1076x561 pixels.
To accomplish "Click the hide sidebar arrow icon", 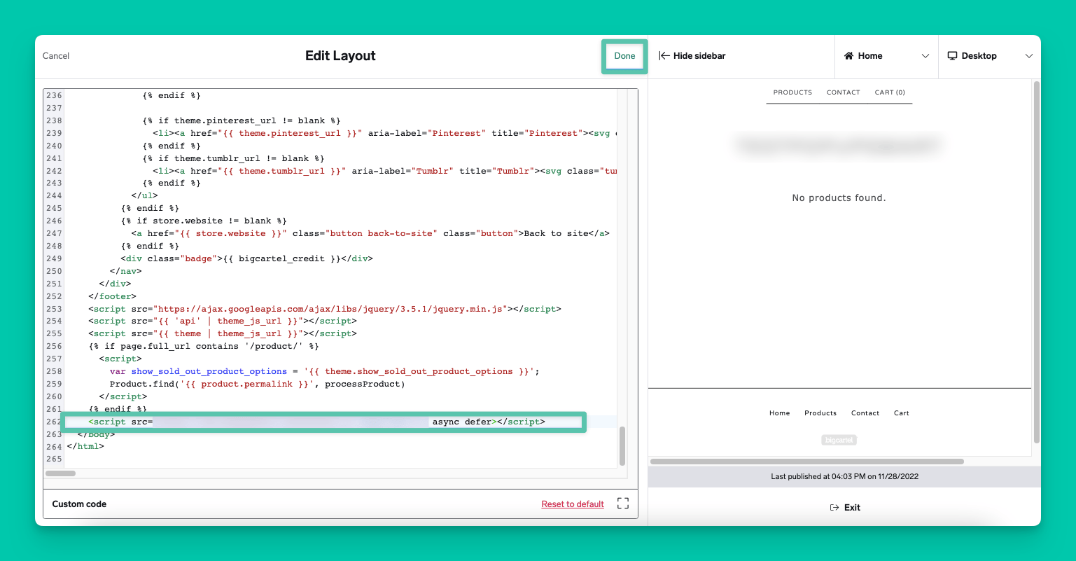I will tap(664, 56).
